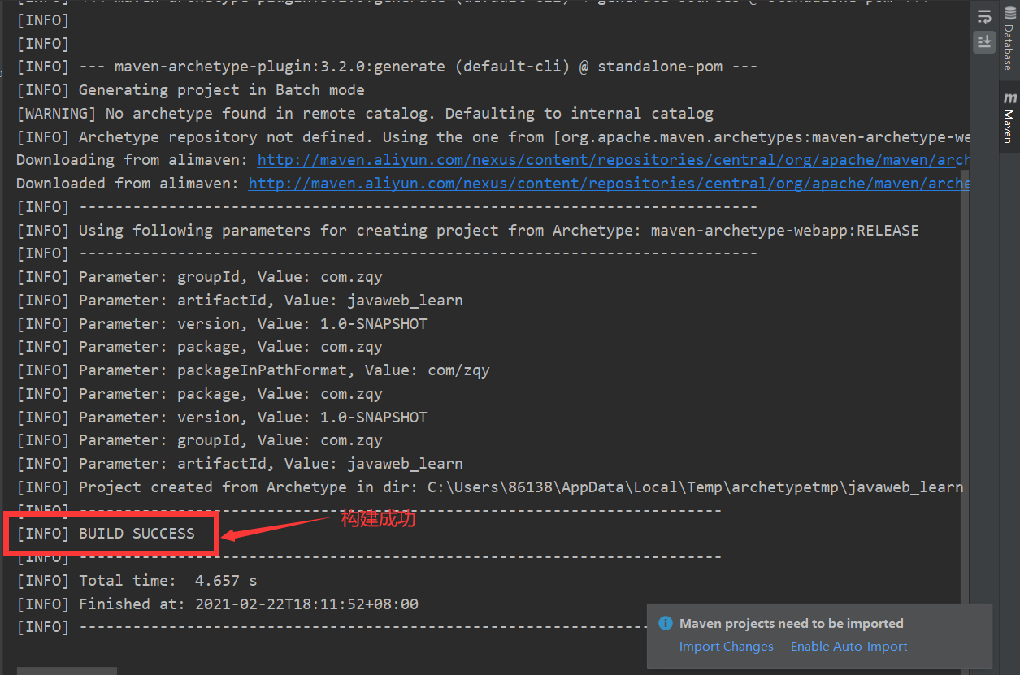Open the Maven tool window tab
This screenshot has height=675, width=1020.
(x=1009, y=119)
